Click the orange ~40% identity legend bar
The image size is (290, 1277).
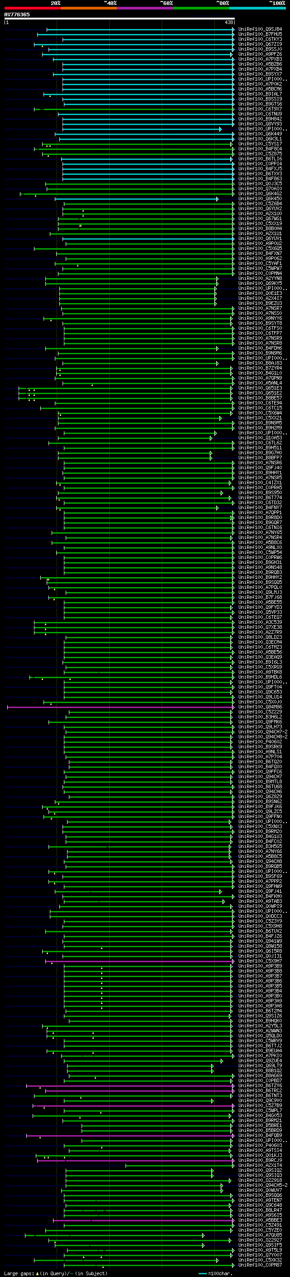pos(89,8)
